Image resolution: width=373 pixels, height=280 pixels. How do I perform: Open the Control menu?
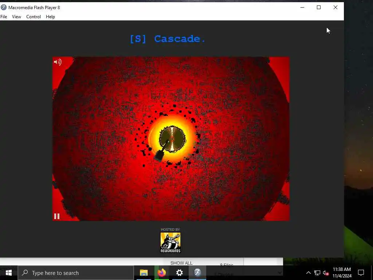coord(34,17)
